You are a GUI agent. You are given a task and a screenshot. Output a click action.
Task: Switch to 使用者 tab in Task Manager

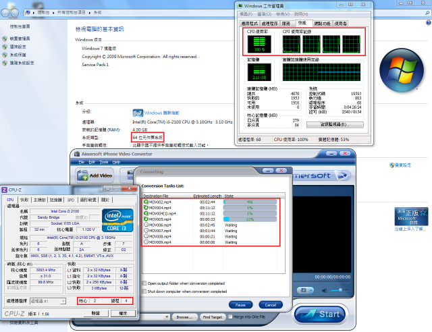[x=340, y=24]
